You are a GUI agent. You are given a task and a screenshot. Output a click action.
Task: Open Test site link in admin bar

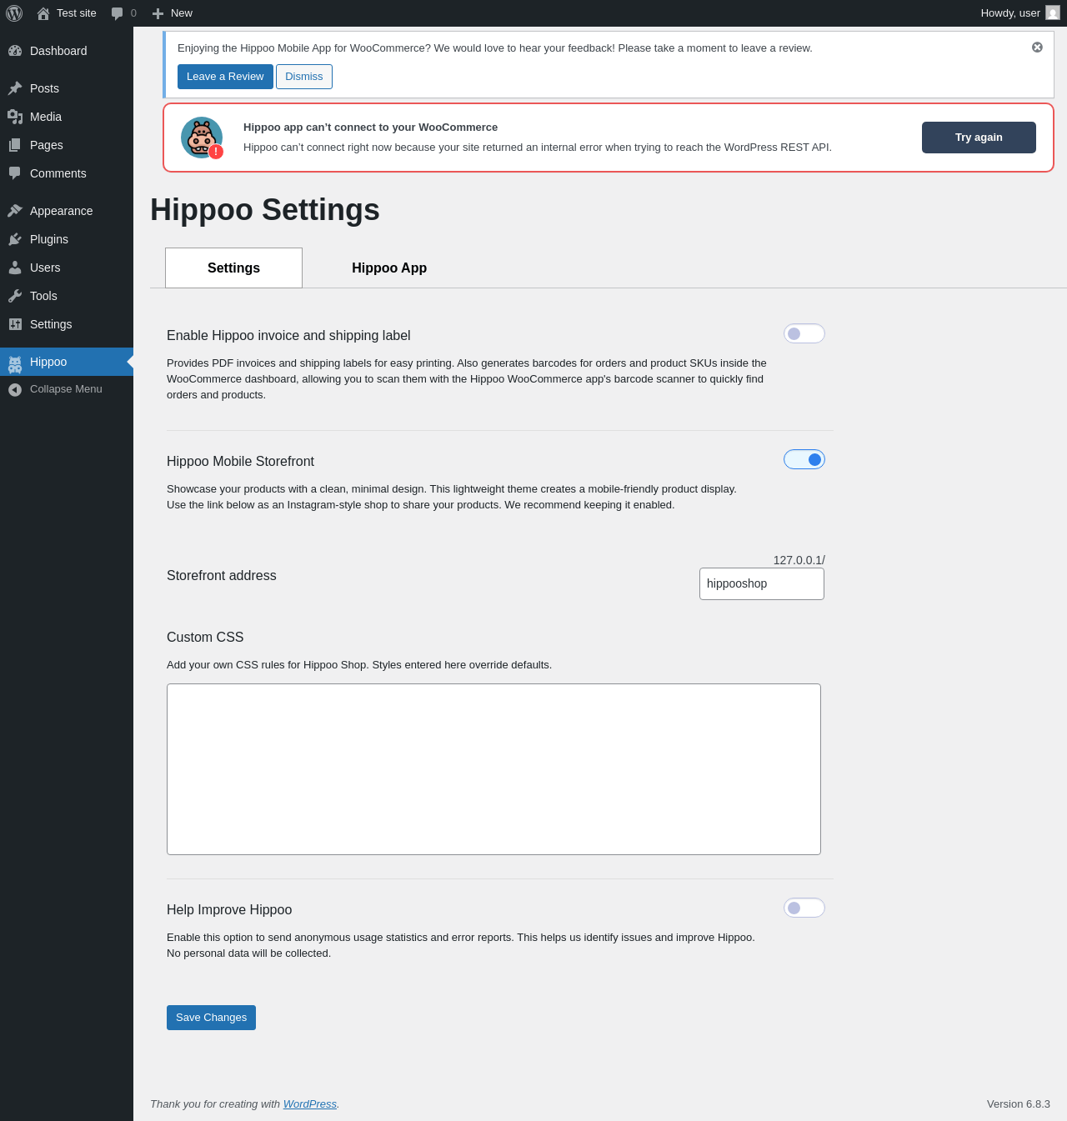[67, 13]
